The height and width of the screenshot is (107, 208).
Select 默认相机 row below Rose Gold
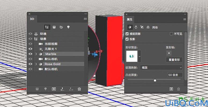click(x=59, y=69)
